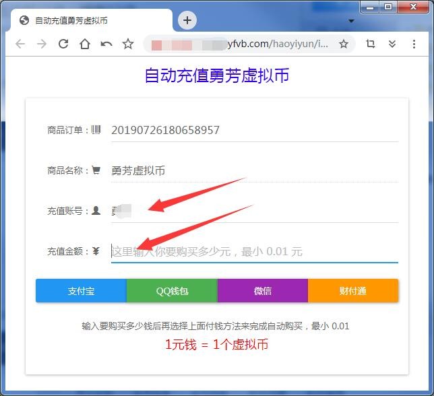The image size is (434, 396).
Task: Click the 充值账号 account input field
Action: pyautogui.click(x=254, y=211)
